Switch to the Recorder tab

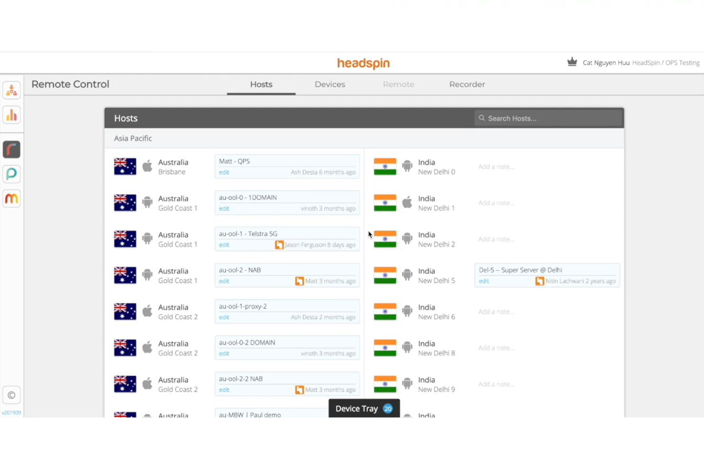tap(467, 84)
